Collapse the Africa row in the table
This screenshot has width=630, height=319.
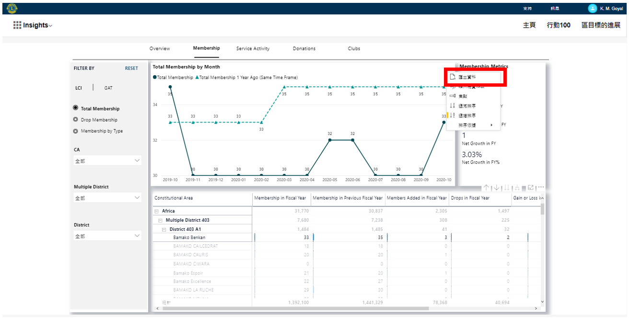(156, 211)
